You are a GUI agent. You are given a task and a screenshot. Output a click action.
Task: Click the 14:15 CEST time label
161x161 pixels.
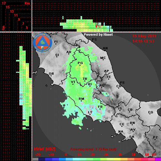(143, 41)
